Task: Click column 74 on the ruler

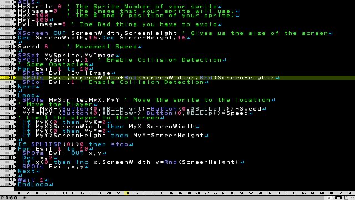Action: pos(348,193)
